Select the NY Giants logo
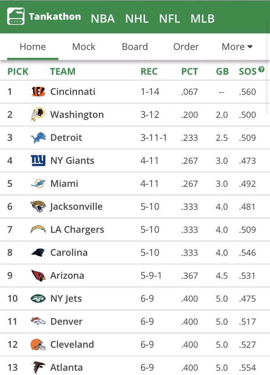This screenshot has width=270, height=375. click(38, 160)
